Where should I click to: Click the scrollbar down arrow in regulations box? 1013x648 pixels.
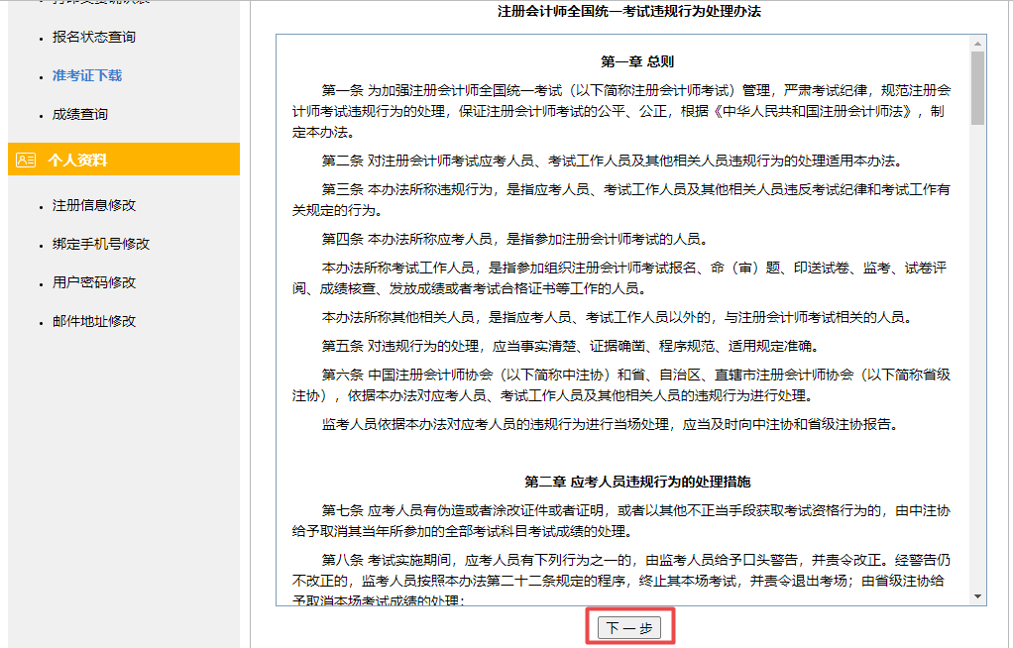coord(977,596)
